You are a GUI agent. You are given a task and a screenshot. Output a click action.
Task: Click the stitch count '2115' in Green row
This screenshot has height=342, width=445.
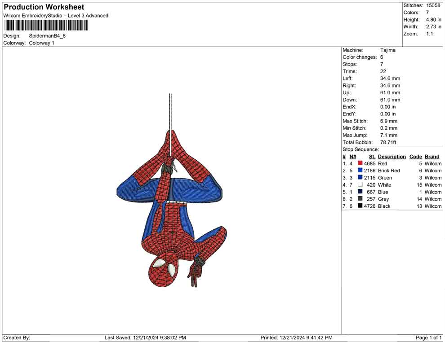(369, 178)
